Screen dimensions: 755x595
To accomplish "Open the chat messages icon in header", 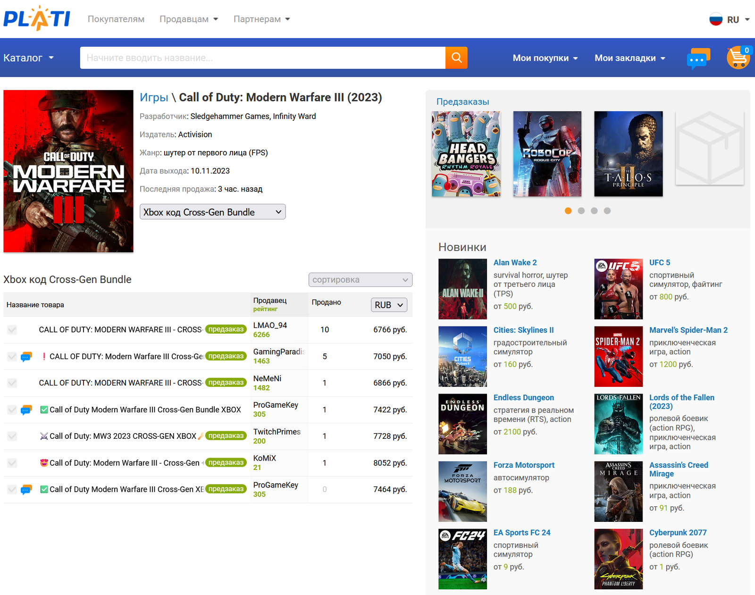I will tap(698, 59).
